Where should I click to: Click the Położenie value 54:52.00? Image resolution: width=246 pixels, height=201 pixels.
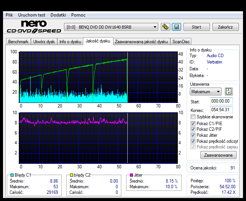(x=228, y=187)
